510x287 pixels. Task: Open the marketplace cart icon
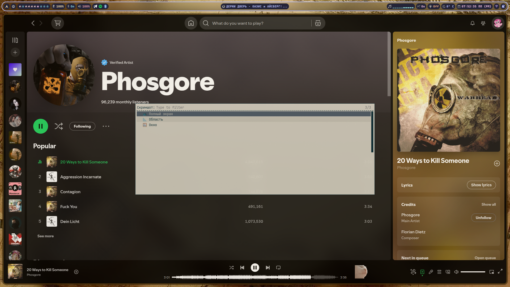tap(58, 23)
